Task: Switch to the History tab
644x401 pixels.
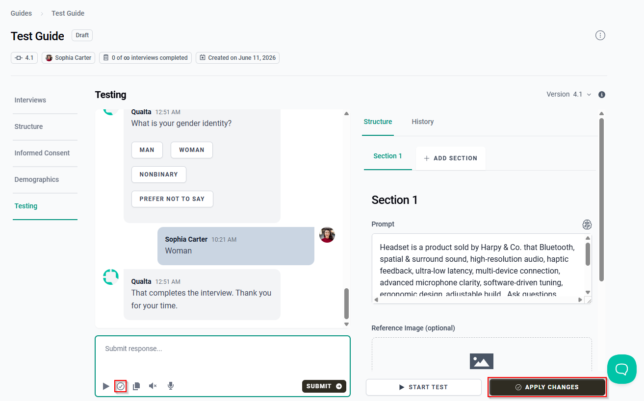Action: tap(423, 122)
